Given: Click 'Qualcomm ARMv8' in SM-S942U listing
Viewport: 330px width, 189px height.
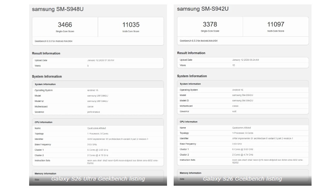Looking at the screenshot, I should click(x=242, y=128).
